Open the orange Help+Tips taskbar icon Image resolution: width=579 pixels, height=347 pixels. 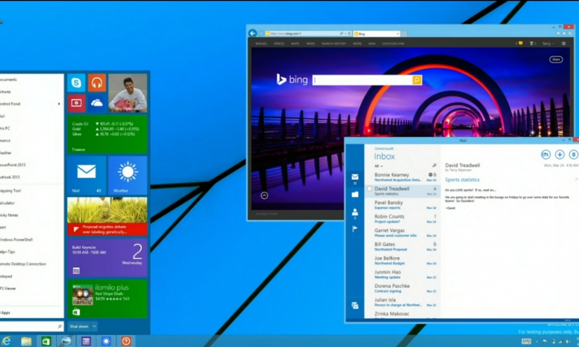point(126,341)
